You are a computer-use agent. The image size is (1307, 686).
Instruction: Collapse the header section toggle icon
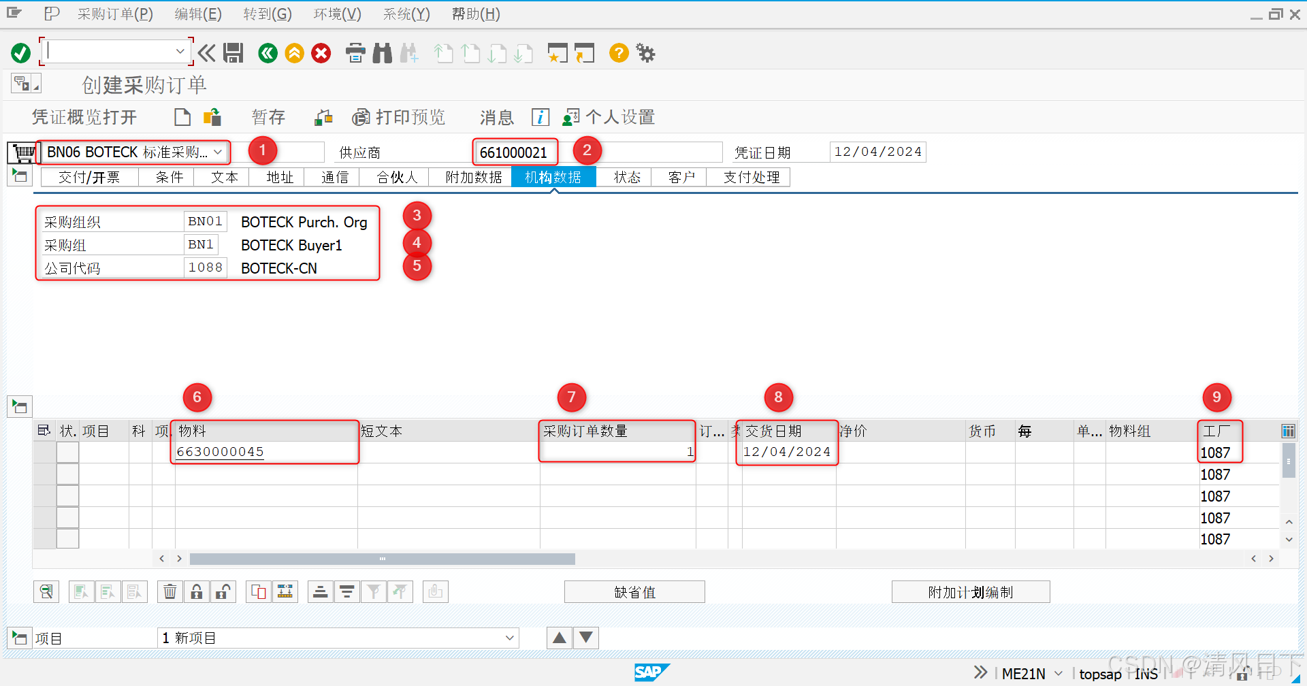[x=20, y=176]
